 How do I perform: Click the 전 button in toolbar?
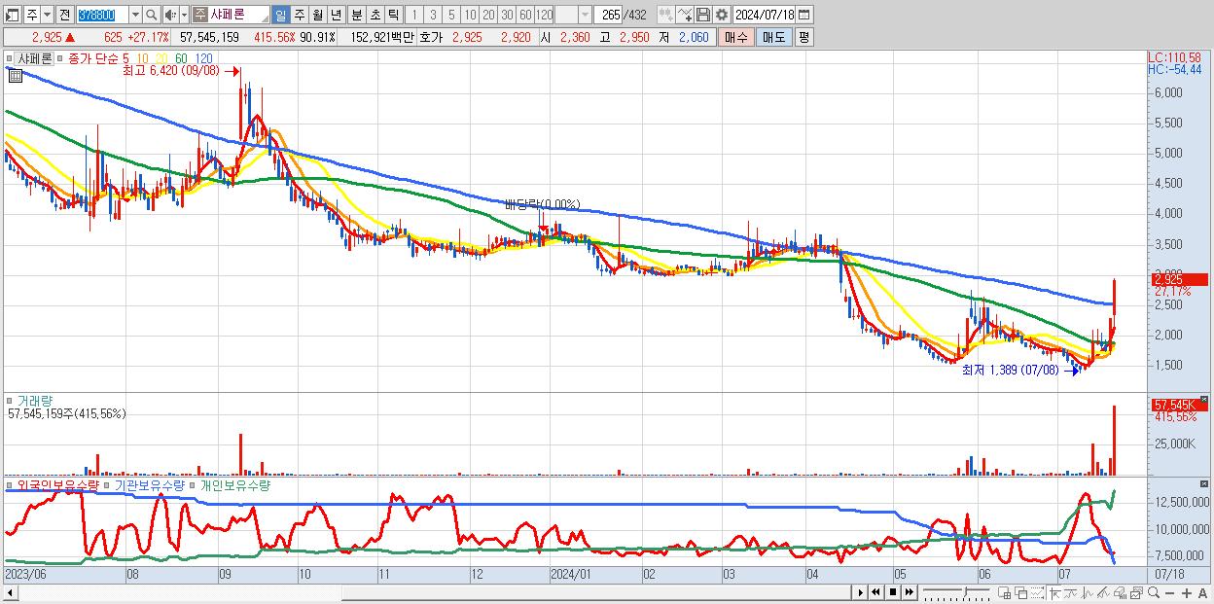pyautogui.click(x=64, y=15)
